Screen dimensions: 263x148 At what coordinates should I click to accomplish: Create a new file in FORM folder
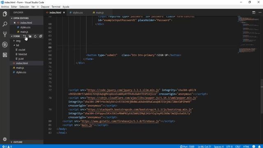pyautogui.click(x=25, y=36)
